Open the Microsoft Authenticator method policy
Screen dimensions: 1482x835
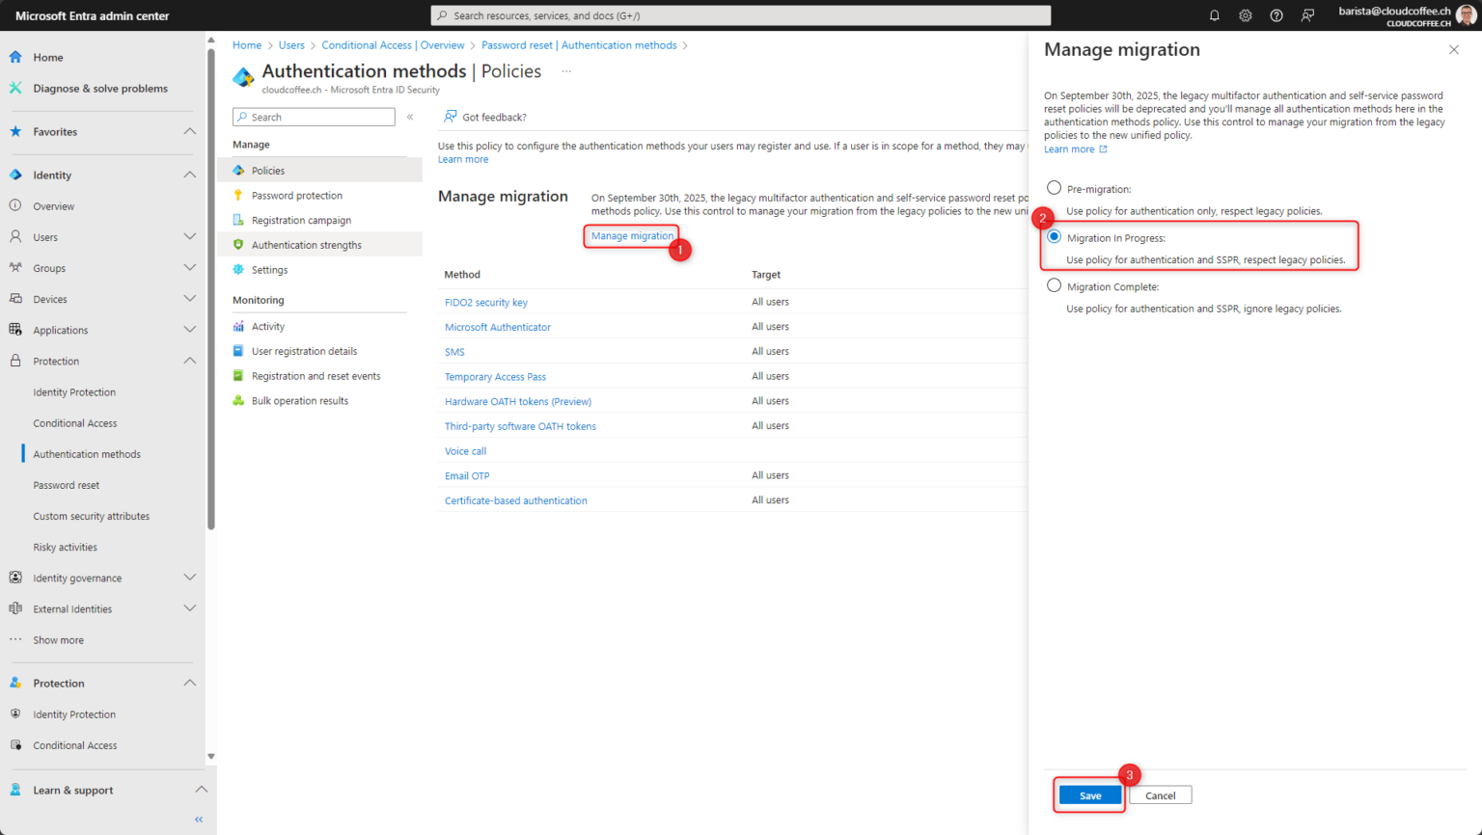coord(498,327)
